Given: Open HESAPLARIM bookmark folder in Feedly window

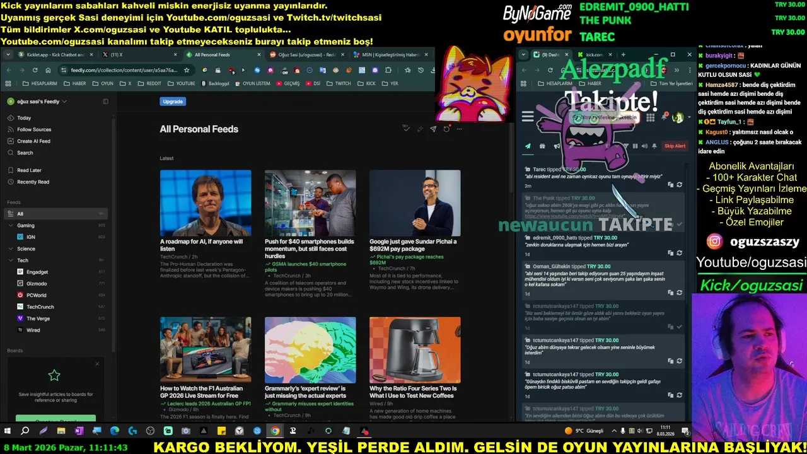Looking at the screenshot, I should click(40, 83).
